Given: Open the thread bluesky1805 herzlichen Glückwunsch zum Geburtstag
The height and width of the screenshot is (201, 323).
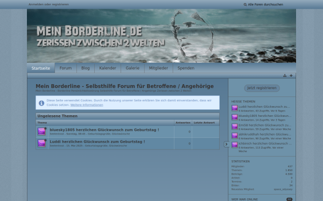Looking at the screenshot, I should click(104, 130).
